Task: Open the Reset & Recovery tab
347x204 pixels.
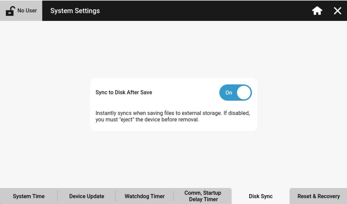Action: click(x=318, y=196)
